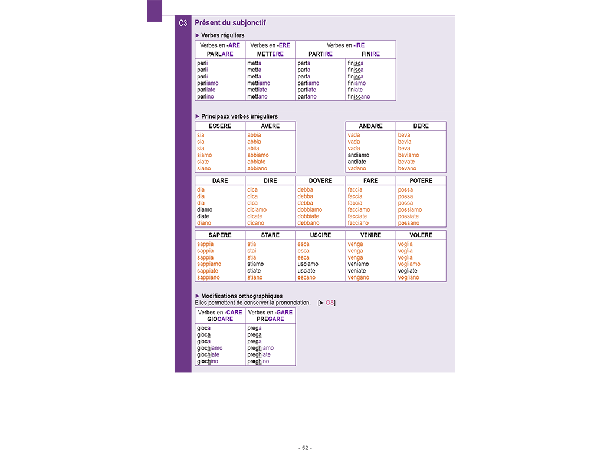
Task: Select the word preghiamo under PREGARE
Action: [x=260, y=348]
